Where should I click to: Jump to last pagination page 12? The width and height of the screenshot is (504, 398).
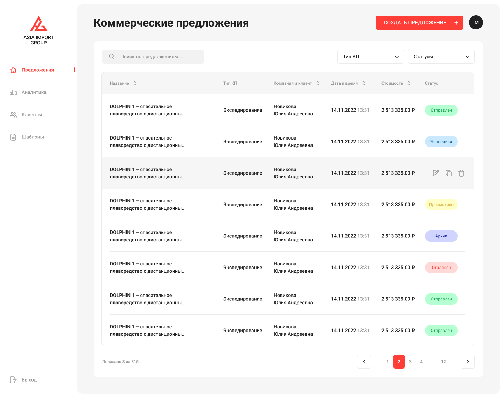pyautogui.click(x=444, y=362)
